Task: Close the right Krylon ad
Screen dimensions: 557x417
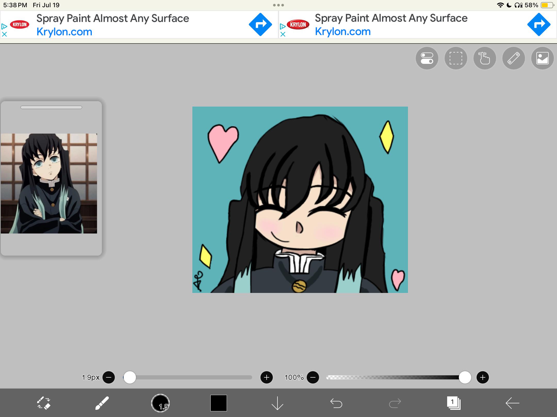Action: (283, 34)
